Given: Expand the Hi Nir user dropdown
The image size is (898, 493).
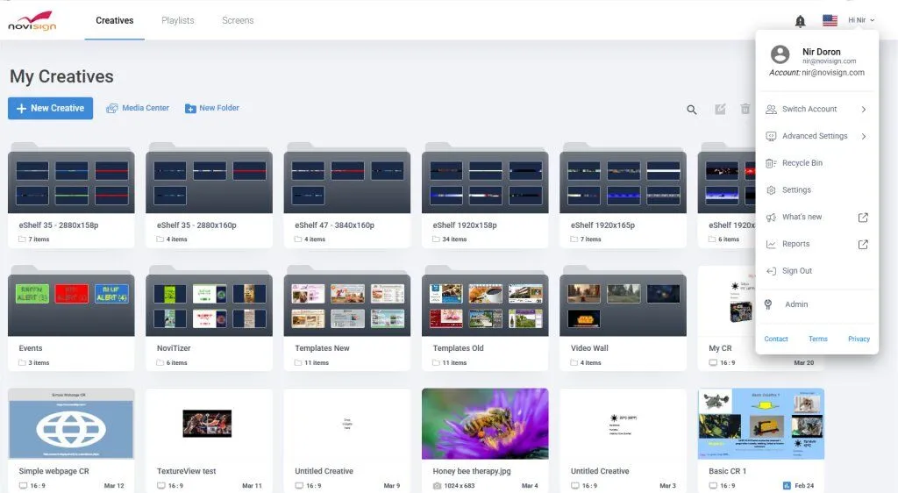Looking at the screenshot, I should [x=860, y=20].
